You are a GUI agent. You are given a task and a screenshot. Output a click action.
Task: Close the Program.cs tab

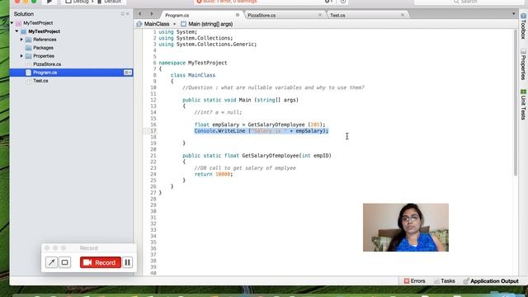pyautogui.click(x=238, y=15)
